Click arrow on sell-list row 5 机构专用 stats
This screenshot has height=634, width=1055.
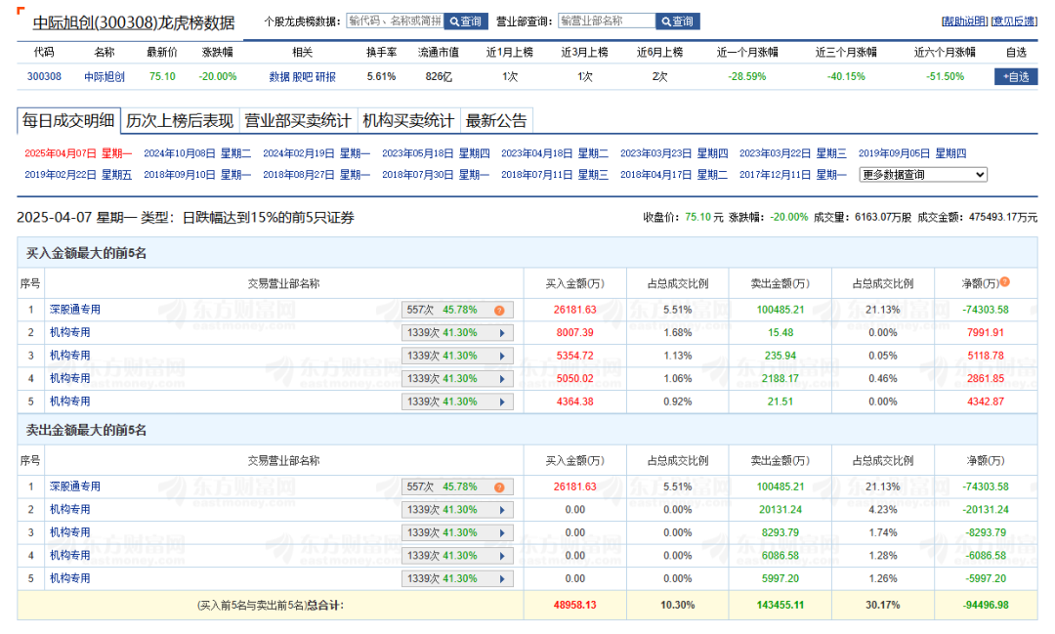[502, 579]
